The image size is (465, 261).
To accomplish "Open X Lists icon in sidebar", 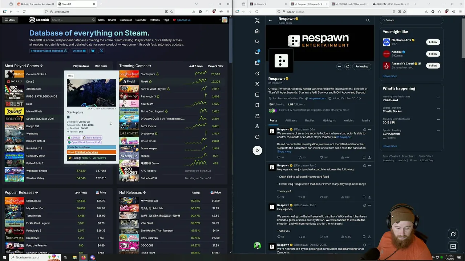I will point(257,95).
